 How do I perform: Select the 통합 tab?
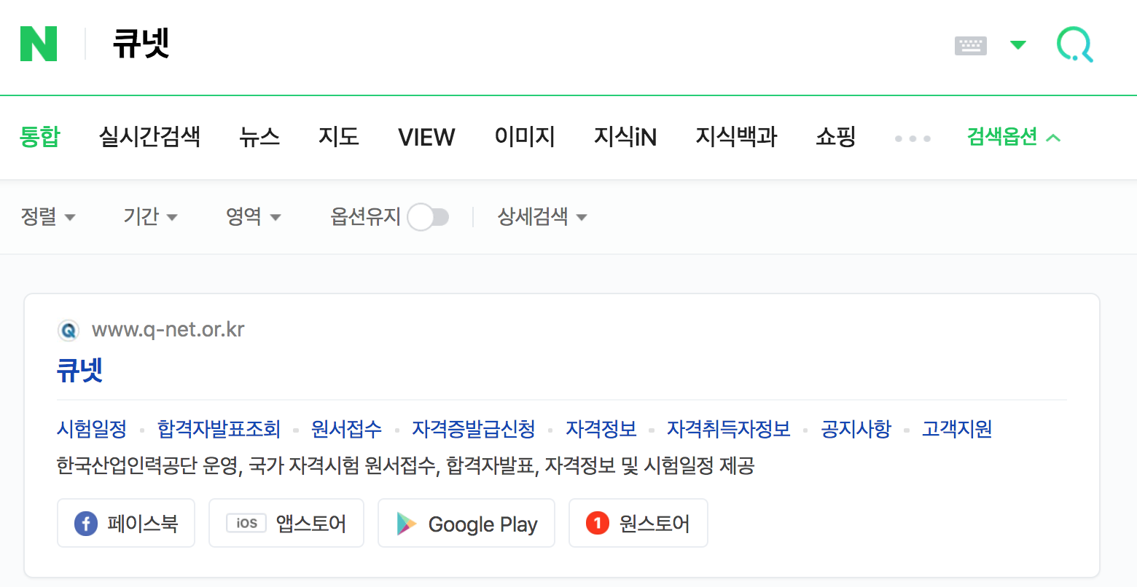pos(40,137)
